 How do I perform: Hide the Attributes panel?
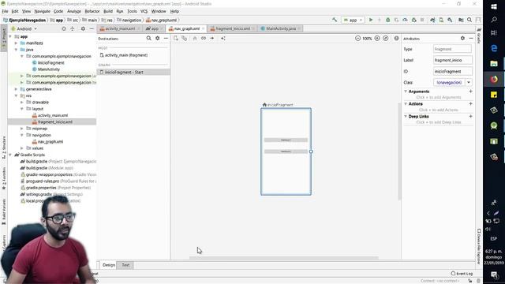pos(471,39)
